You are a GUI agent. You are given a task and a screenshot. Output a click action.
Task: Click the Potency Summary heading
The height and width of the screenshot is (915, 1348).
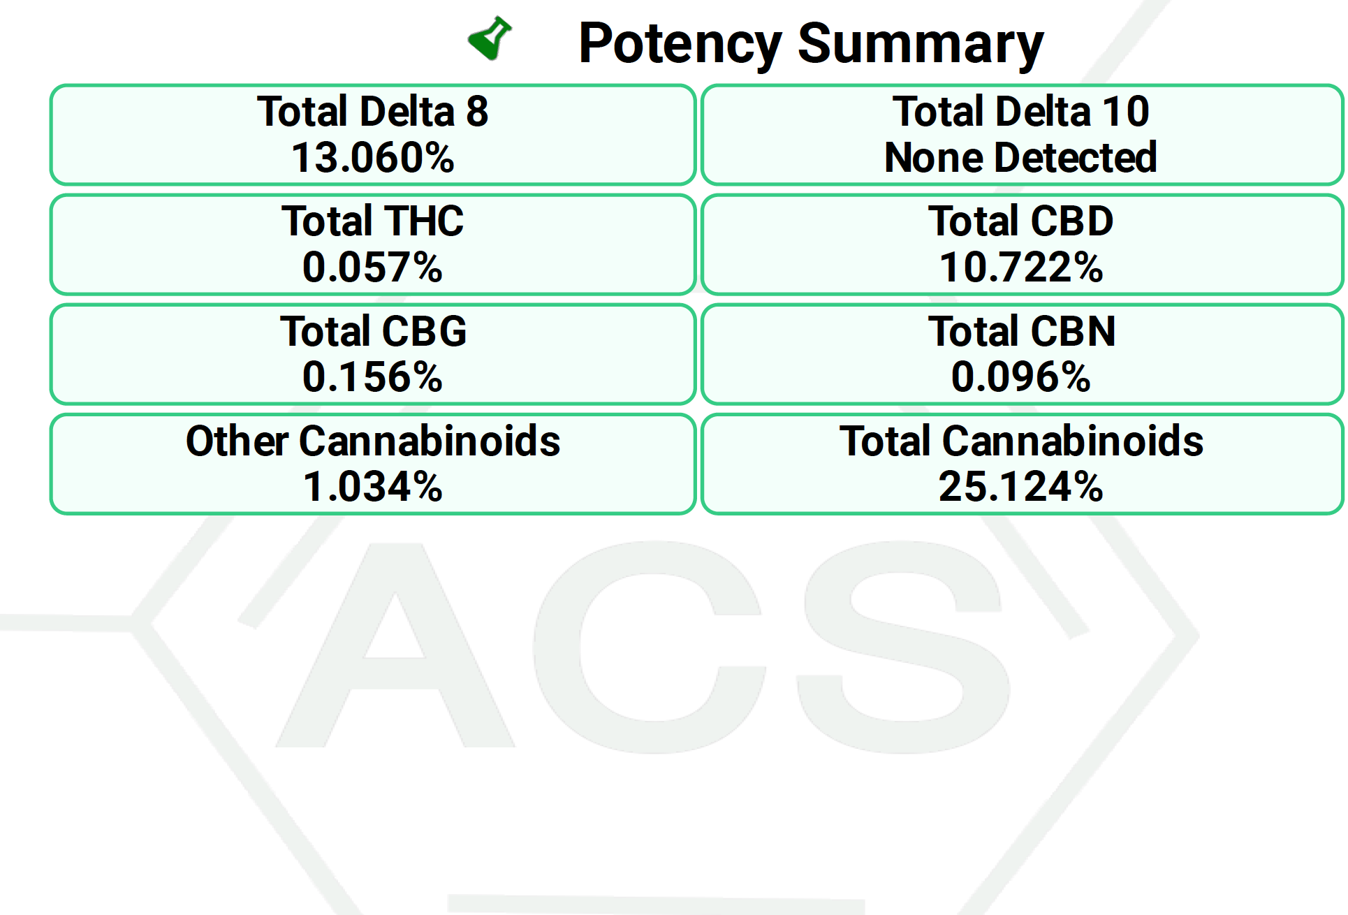click(811, 43)
